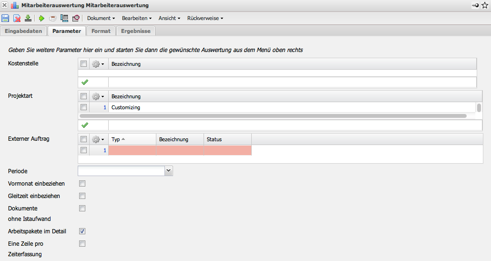Select the Parameter tab
The height and width of the screenshot is (261, 491).
coord(67,31)
